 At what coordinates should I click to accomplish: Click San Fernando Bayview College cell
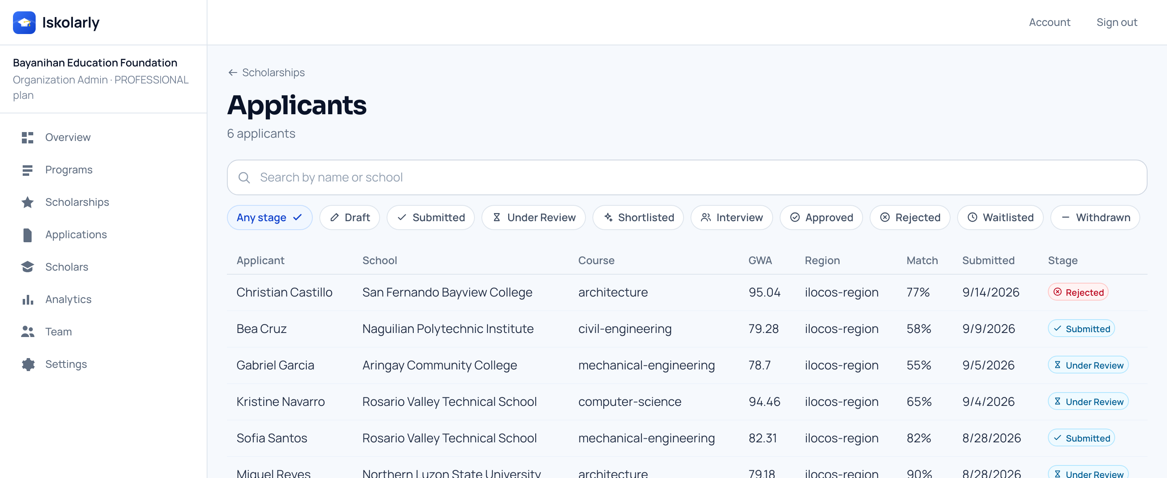447,292
